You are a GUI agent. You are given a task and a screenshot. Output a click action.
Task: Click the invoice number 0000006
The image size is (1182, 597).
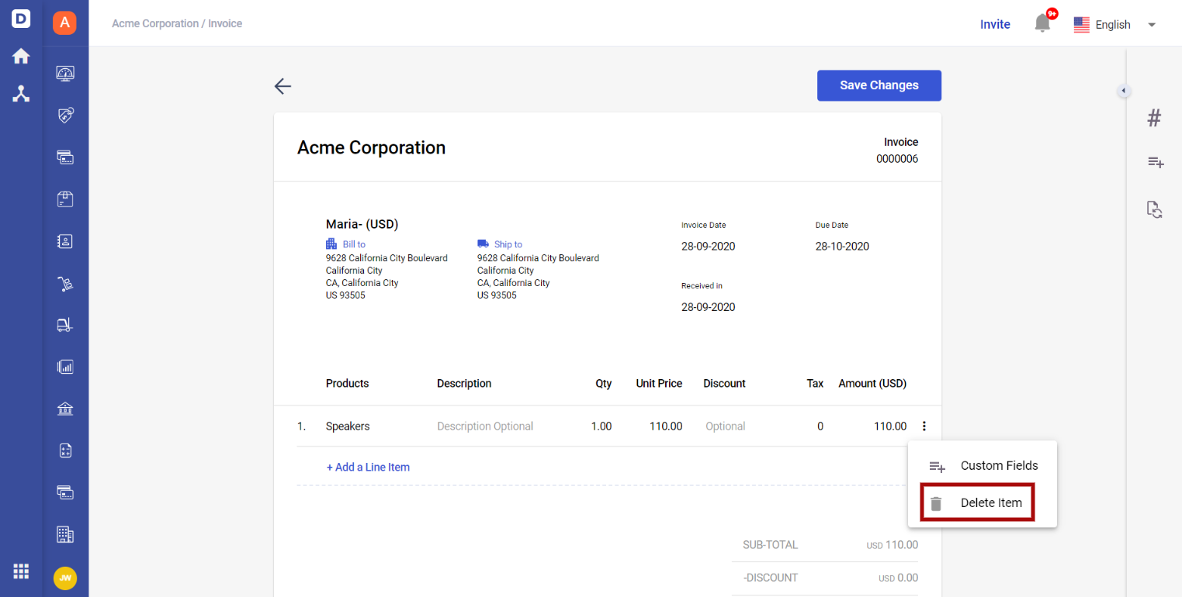coord(897,159)
